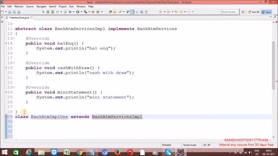This screenshot has width=278, height=156.
Task: Click the vertical scrollbar of the editor
Action: [273, 65]
